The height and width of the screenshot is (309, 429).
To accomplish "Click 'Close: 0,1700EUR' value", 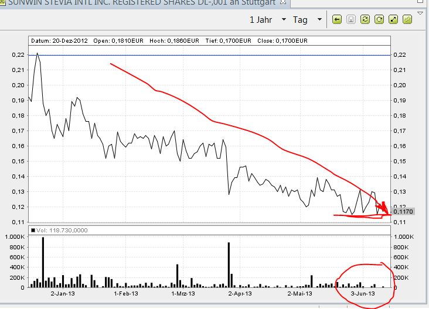I will (x=282, y=41).
